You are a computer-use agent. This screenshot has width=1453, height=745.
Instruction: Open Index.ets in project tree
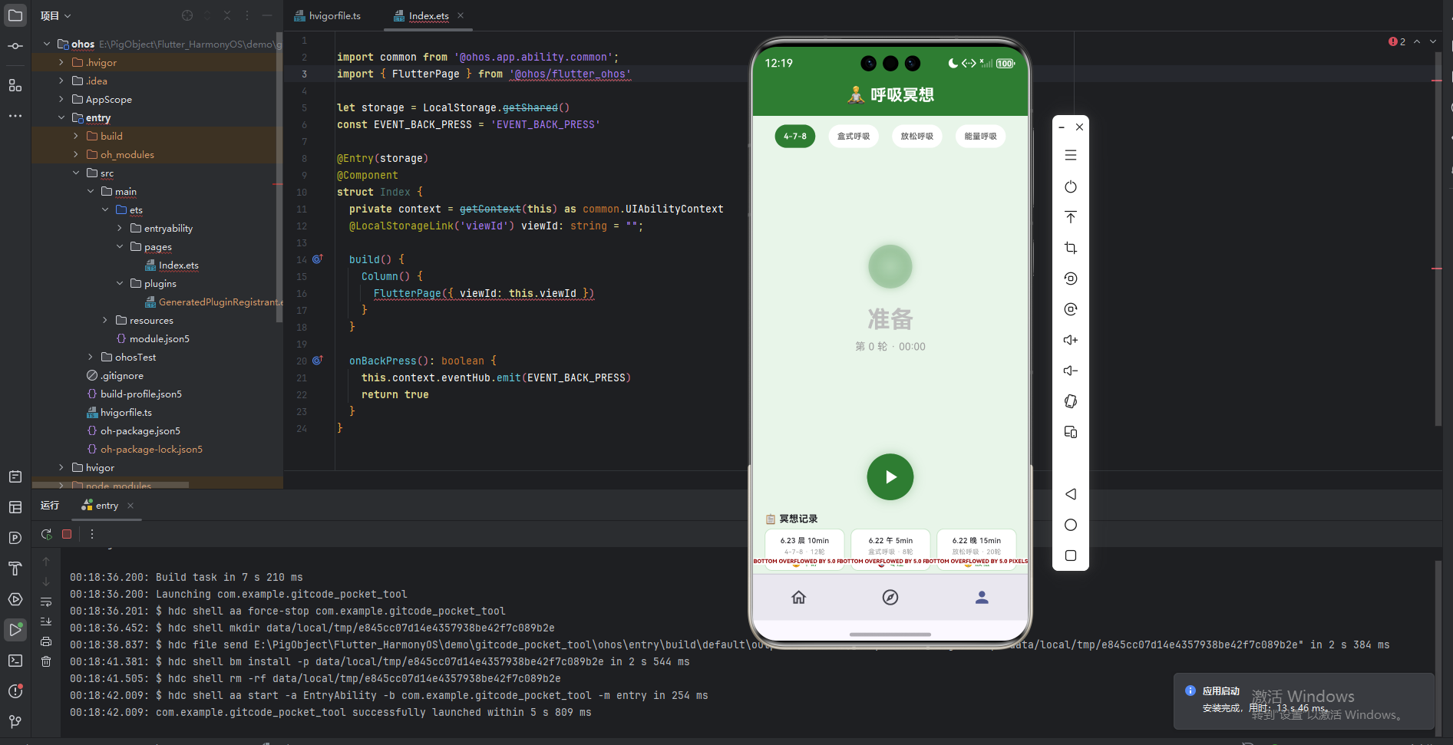[x=172, y=265]
